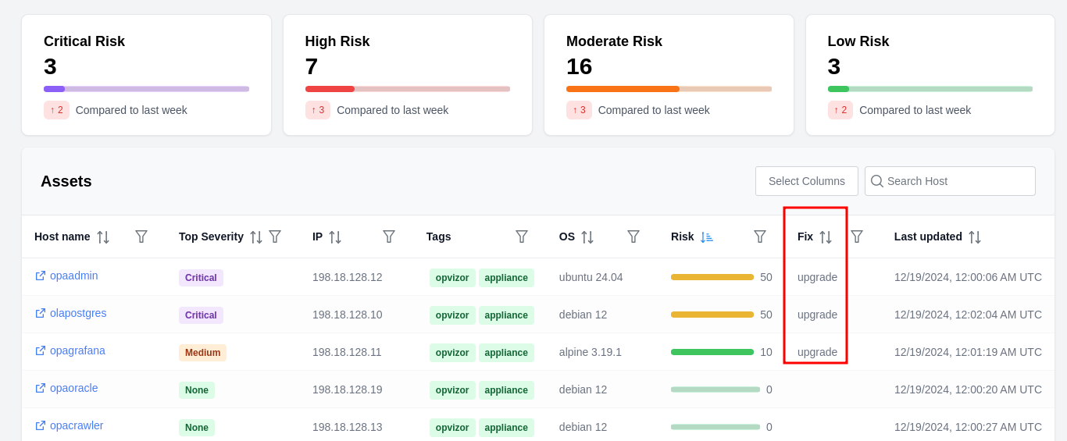Open the OS column filter
Image resolution: width=1067 pixels, height=441 pixels.
633,237
